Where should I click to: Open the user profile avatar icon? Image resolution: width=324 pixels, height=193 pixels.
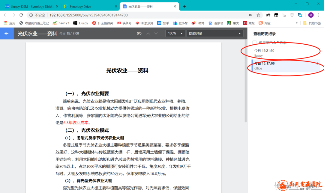pos(311,15)
